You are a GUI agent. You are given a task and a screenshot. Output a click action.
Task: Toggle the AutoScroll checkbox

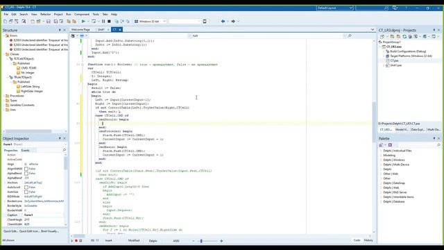[26, 187]
